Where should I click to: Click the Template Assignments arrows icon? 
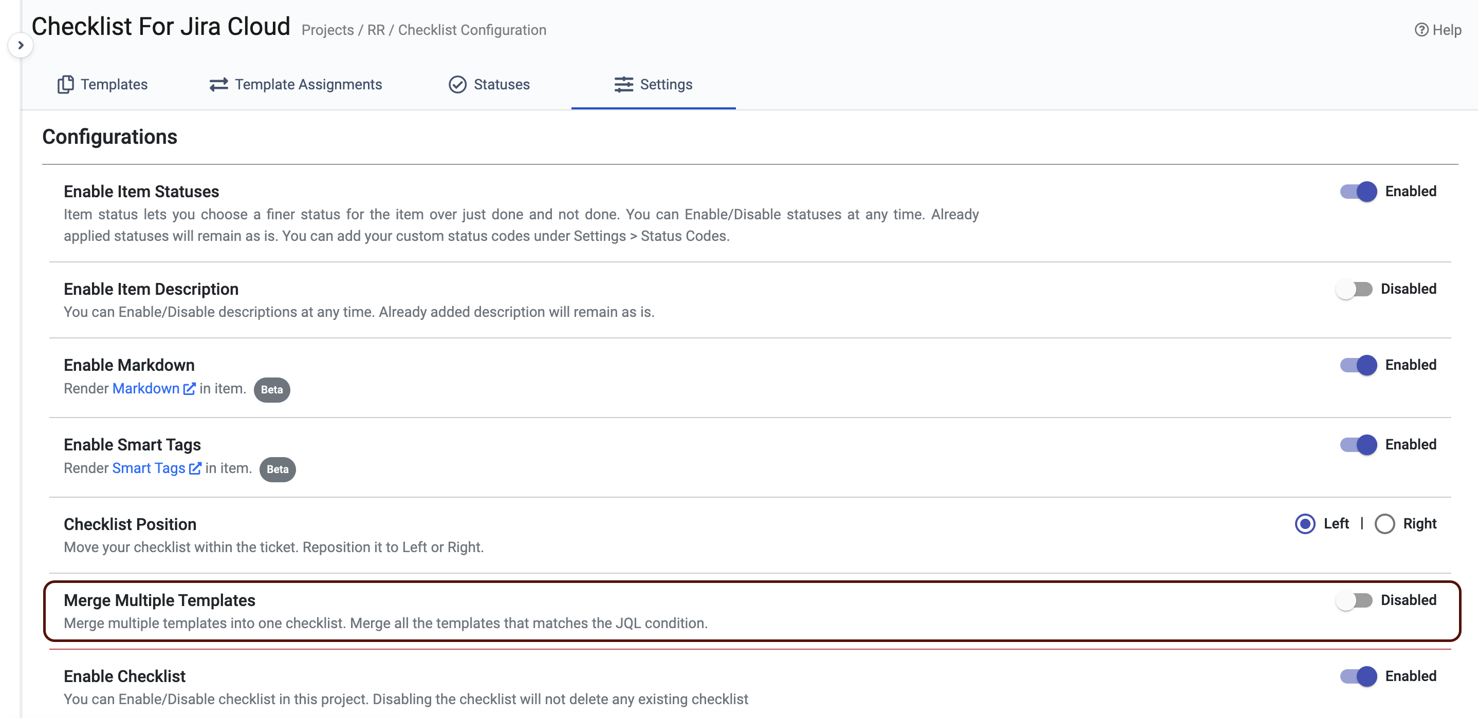[x=218, y=84]
